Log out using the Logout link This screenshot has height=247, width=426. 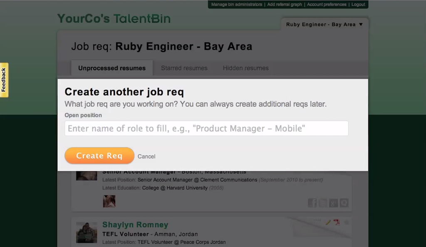tap(358, 5)
